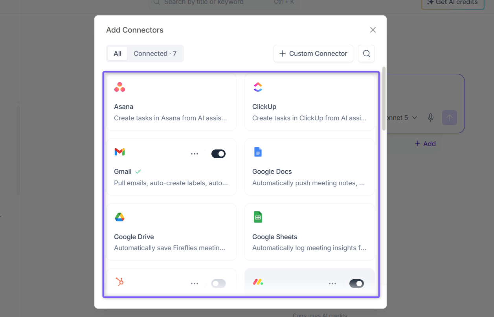The image size is (494, 317).
Task: Click the HubSpot logo icon
Action: (119, 282)
